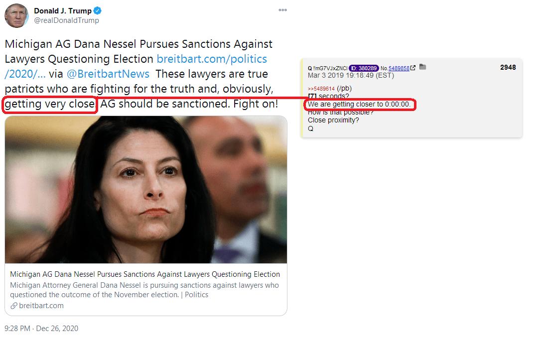Click the chain link icon beside breitbart.com
The image size is (539, 341).
click(x=14, y=306)
